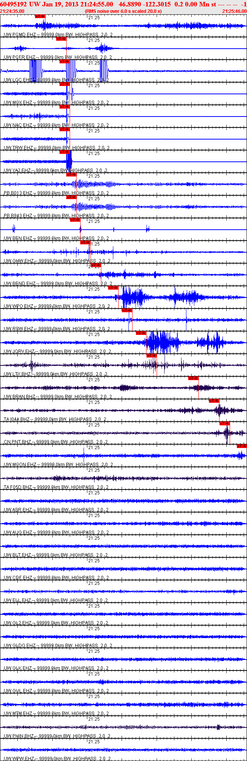Viewport: 247px width, 761px height.
Task: Click the PB B013 EHZ station label
Action: (18, 193)
